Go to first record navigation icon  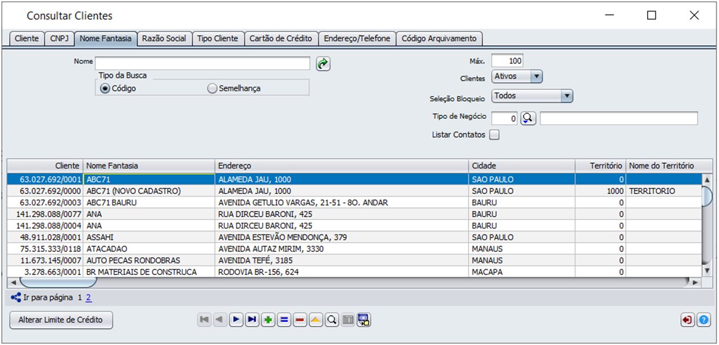tap(204, 320)
